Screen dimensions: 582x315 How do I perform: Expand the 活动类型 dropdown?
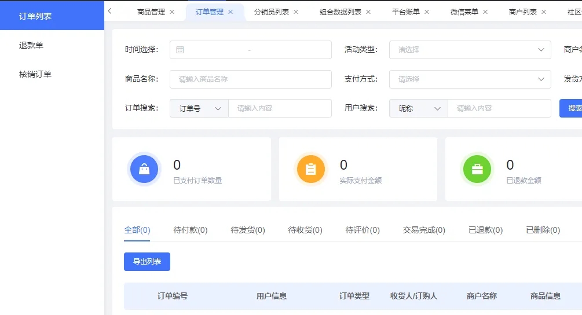point(470,50)
